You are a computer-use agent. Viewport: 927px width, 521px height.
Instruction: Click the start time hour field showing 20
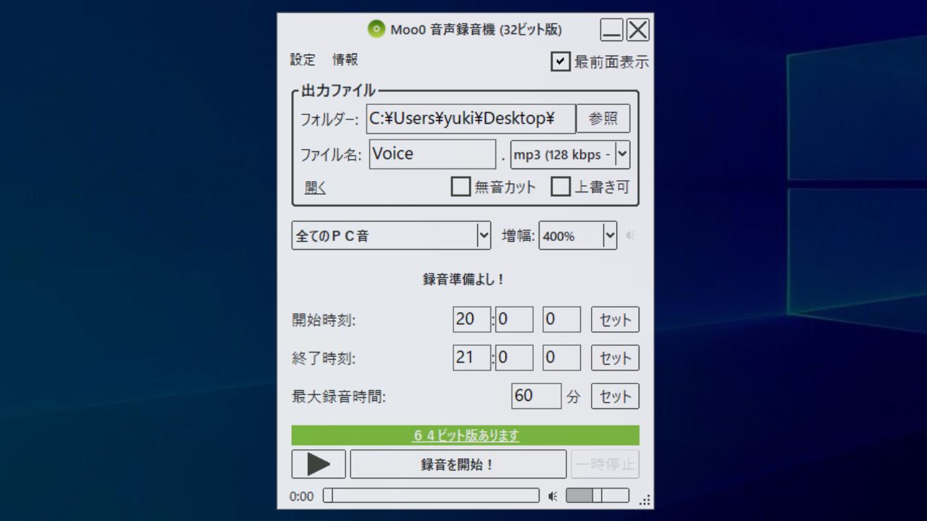471,319
